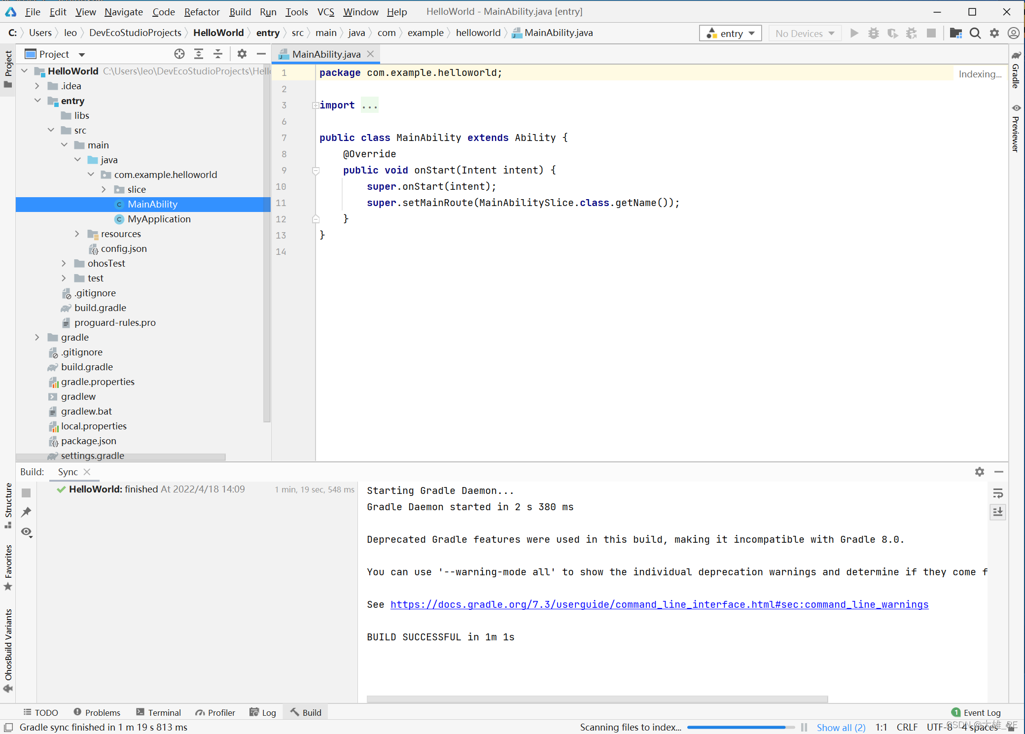Pause the background indexing process
Image resolution: width=1025 pixels, height=734 pixels.
(x=804, y=727)
